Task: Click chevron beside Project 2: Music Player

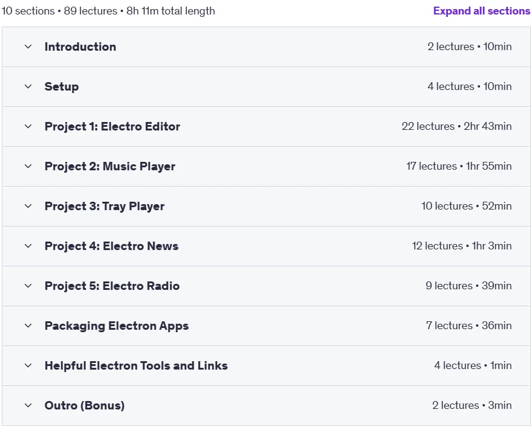Action: [28, 167]
